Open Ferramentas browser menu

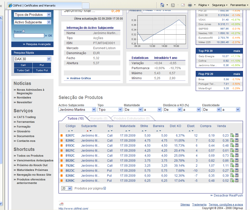(239, 5)
